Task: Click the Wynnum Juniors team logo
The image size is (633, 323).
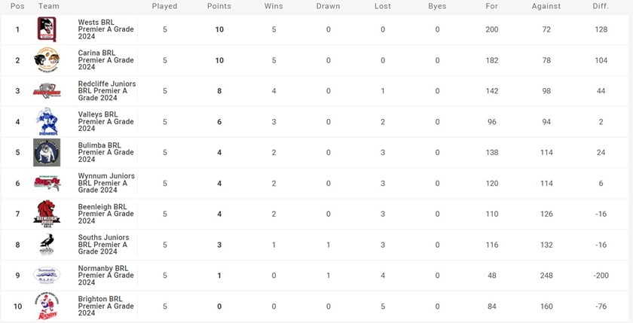Action: [x=47, y=183]
